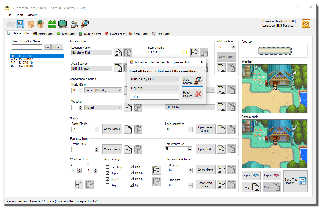Enable the Esc. Rope checkbox
The width and height of the screenshot is (321, 208).
(108, 167)
